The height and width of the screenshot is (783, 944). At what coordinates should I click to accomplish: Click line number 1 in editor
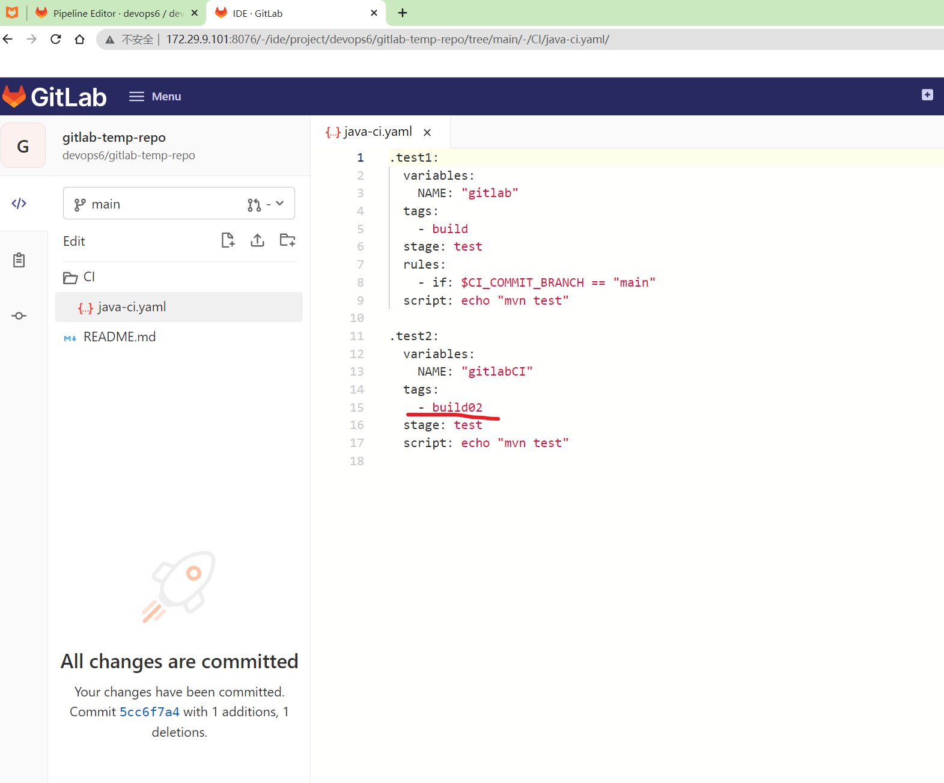click(x=361, y=158)
